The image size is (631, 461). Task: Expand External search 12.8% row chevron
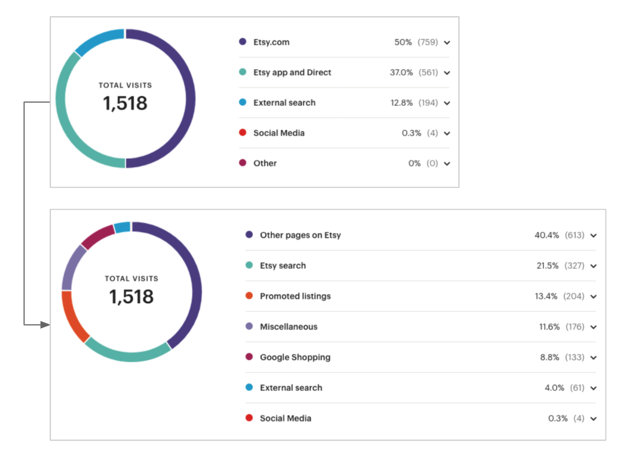click(x=447, y=103)
